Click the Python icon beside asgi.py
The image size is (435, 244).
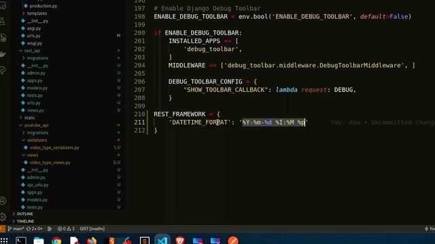click(23, 28)
